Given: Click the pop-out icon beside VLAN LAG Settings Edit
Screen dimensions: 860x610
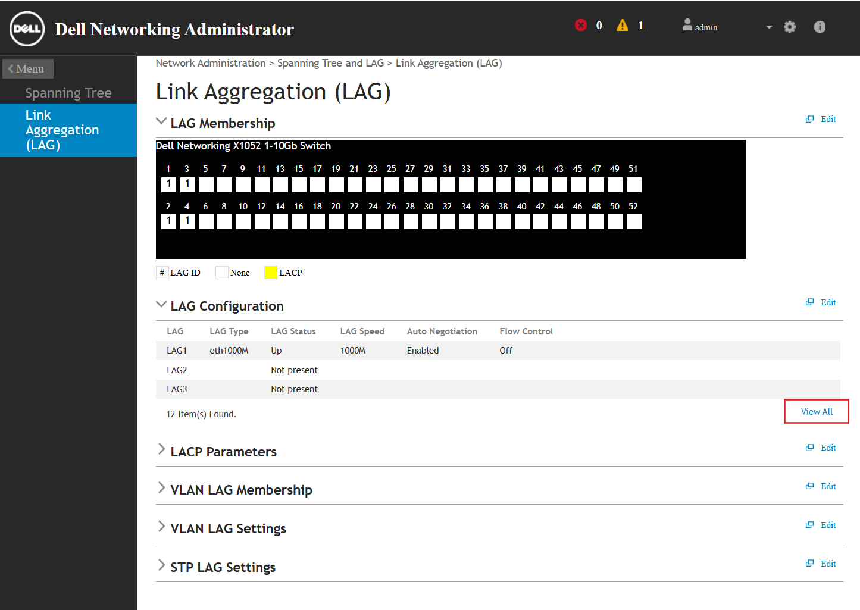Looking at the screenshot, I should (x=809, y=525).
